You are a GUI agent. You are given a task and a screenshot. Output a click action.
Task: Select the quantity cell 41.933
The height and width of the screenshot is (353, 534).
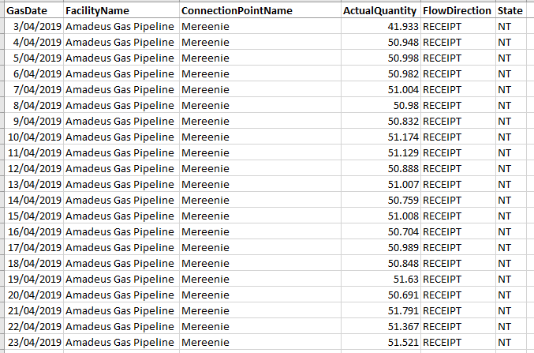(x=381, y=26)
